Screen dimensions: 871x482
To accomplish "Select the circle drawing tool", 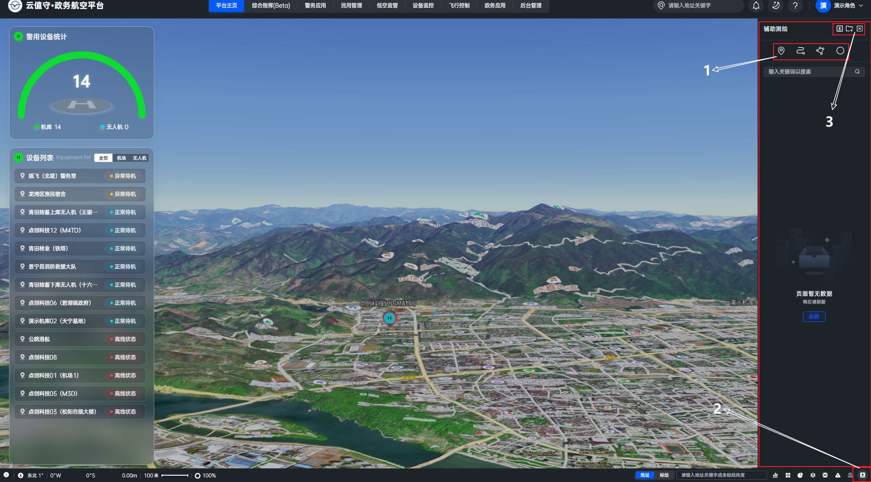I will pos(840,51).
